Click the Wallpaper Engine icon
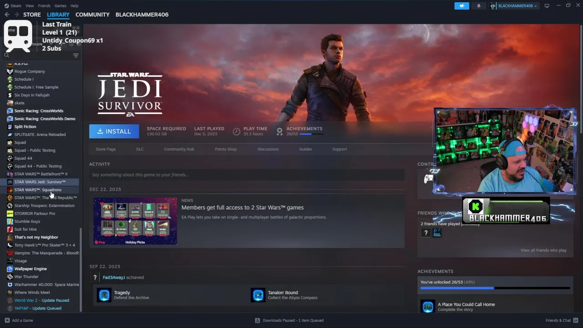 10,269
